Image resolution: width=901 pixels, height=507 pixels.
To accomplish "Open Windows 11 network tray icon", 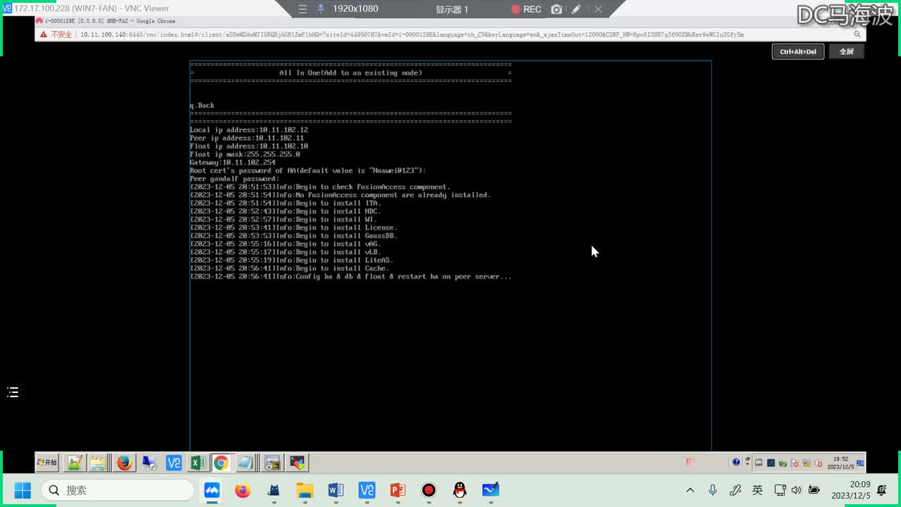I will click(780, 490).
